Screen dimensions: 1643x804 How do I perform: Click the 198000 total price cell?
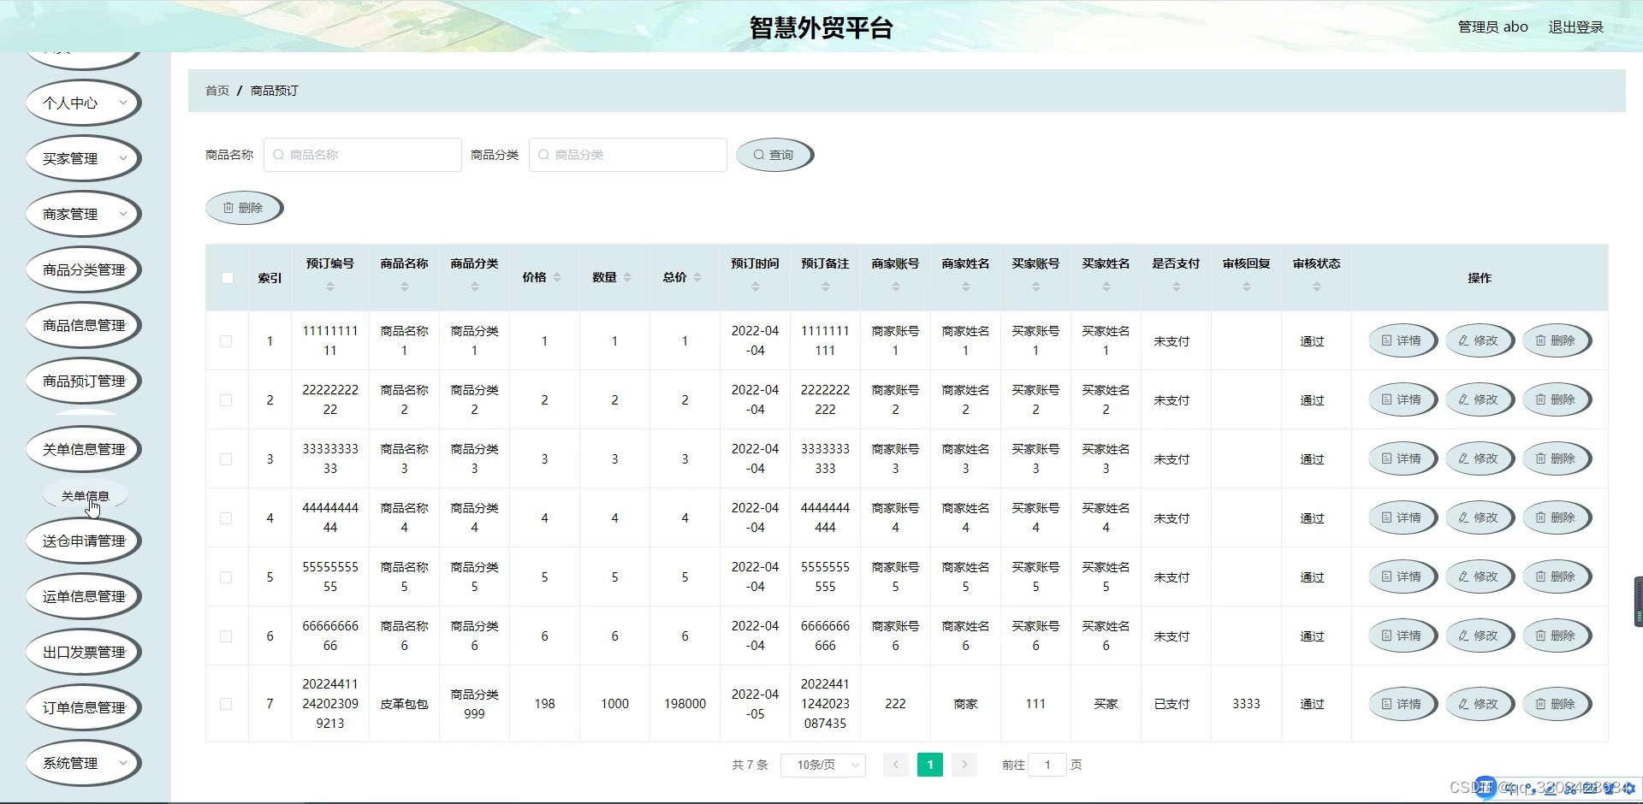point(685,704)
